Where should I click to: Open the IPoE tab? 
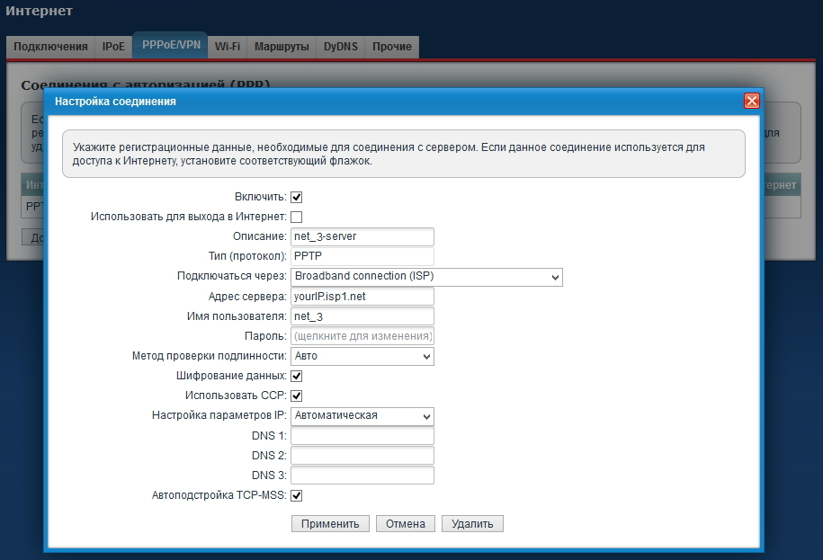click(x=113, y=47)
